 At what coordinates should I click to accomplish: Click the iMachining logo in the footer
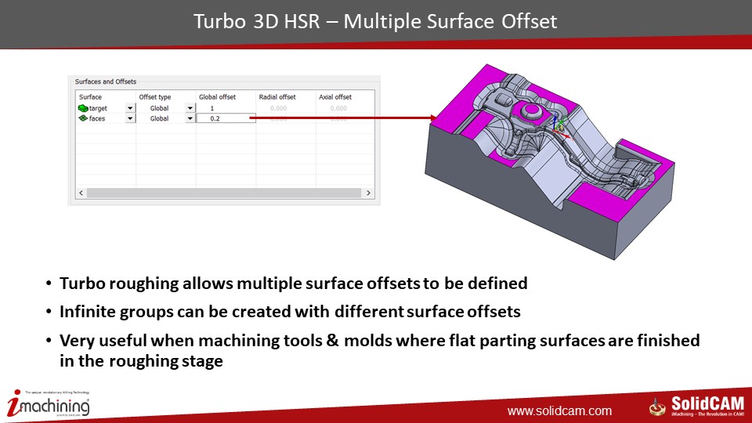pyautogui.click(x=49, y=405)
